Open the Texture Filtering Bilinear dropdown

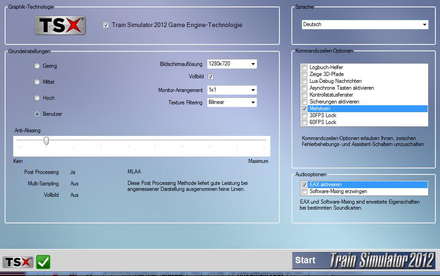[x=232, y=102]
